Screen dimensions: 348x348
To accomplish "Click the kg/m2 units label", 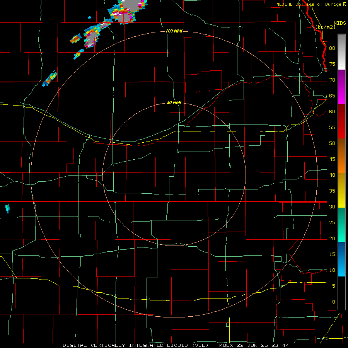I will (325, 27).
